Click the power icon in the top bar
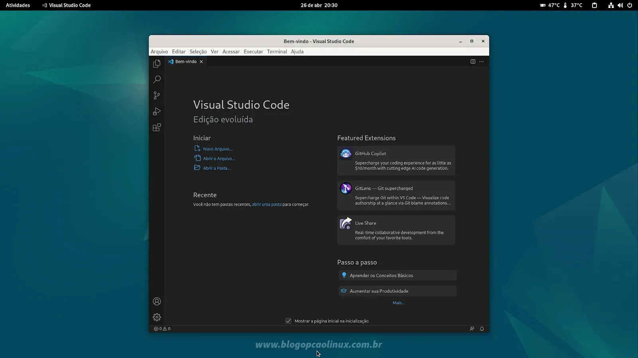Image resolution: width=638 pixels, height=358 pixels. click(630, 5)
